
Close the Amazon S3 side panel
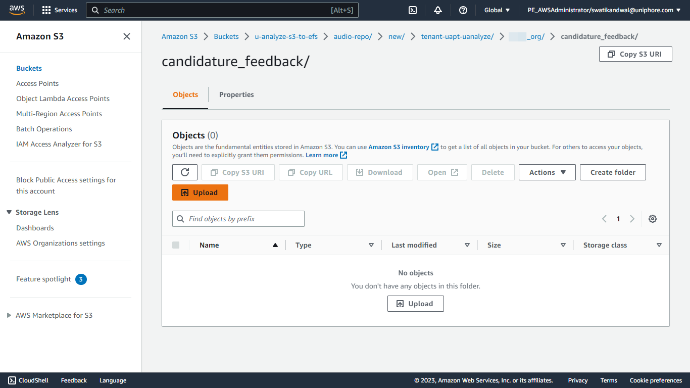[127, 36]
